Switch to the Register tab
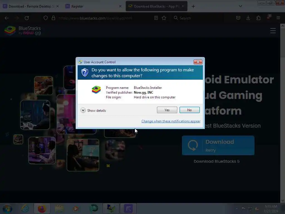Screen dimensions: 285x214 [x=93, y=6]
